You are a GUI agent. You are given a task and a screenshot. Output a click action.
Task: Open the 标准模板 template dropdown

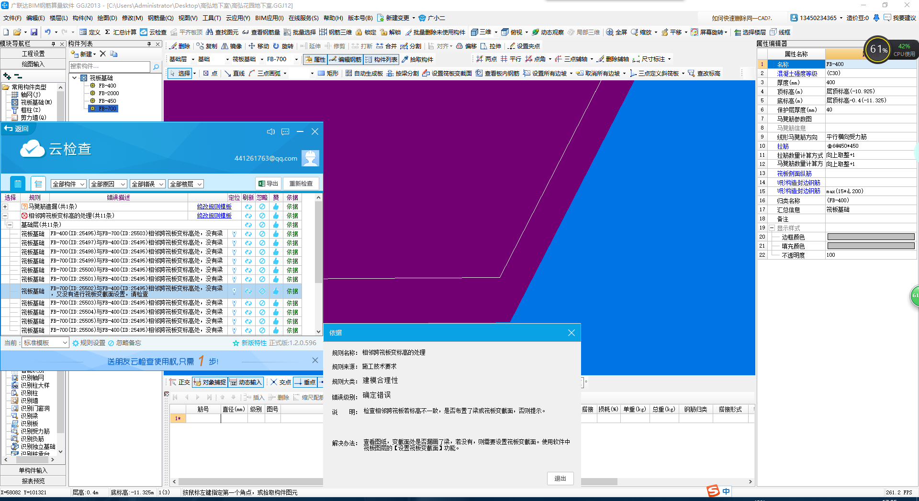tap(45, 343)
